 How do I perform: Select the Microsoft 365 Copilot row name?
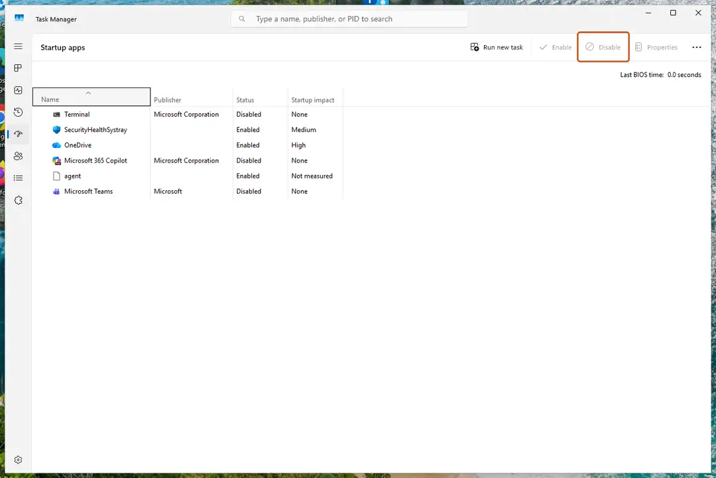click(95, 160)
